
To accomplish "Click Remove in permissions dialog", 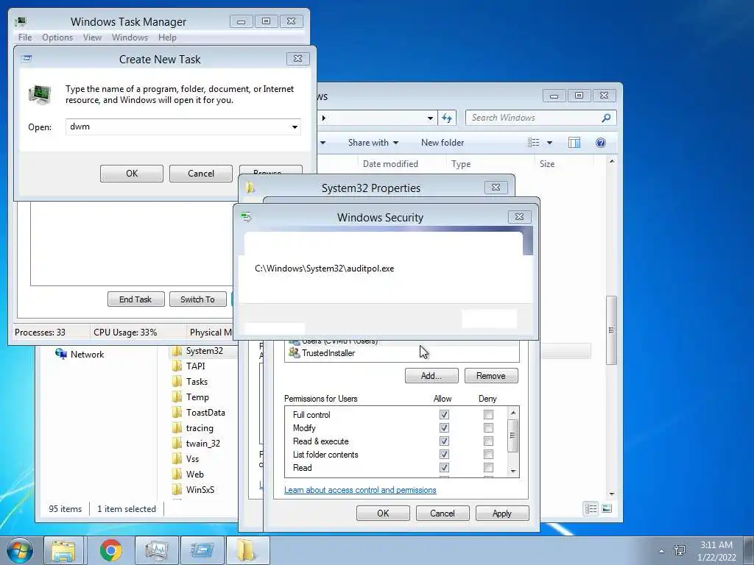I will coord(491,376).
